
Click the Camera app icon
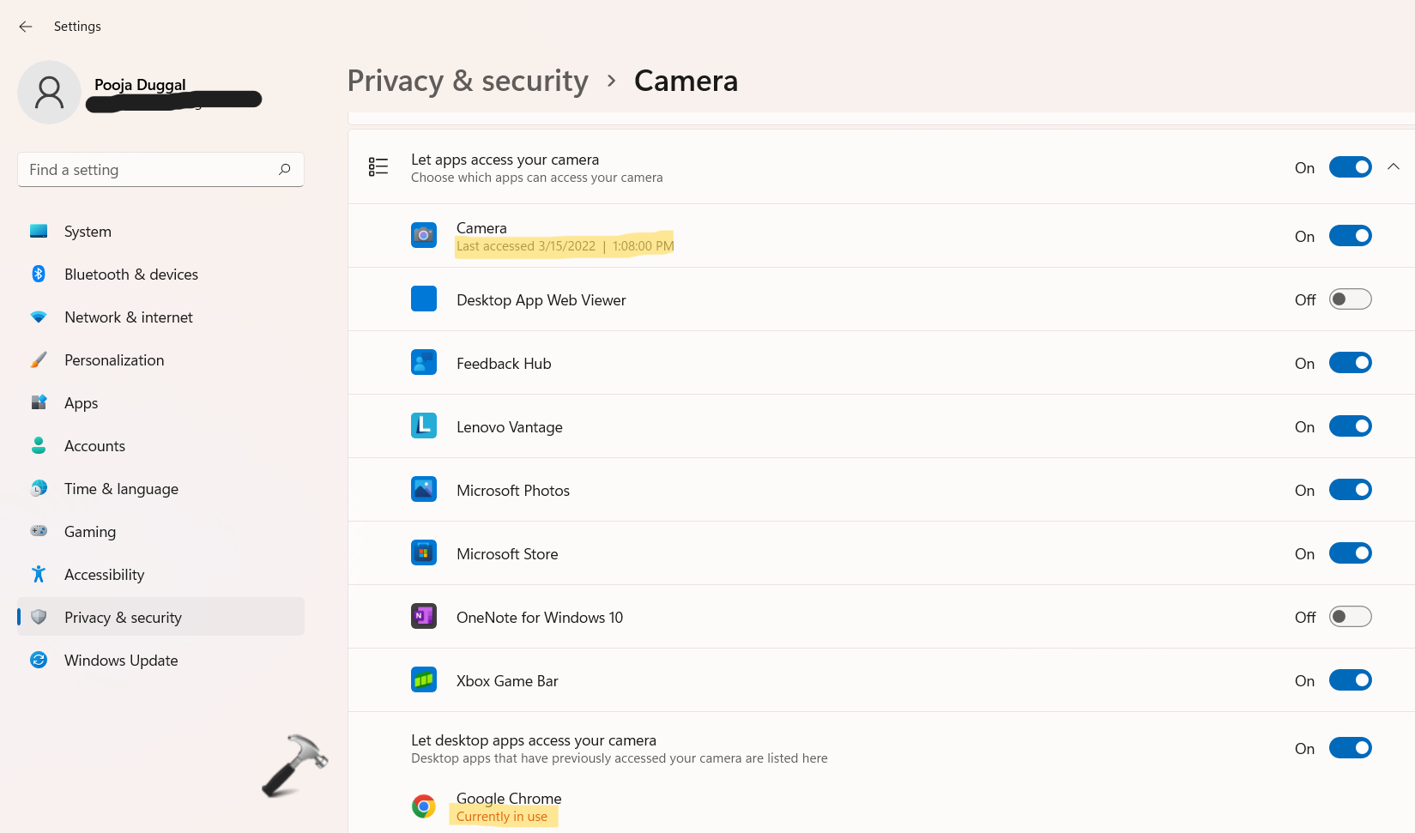click(424, 235)
